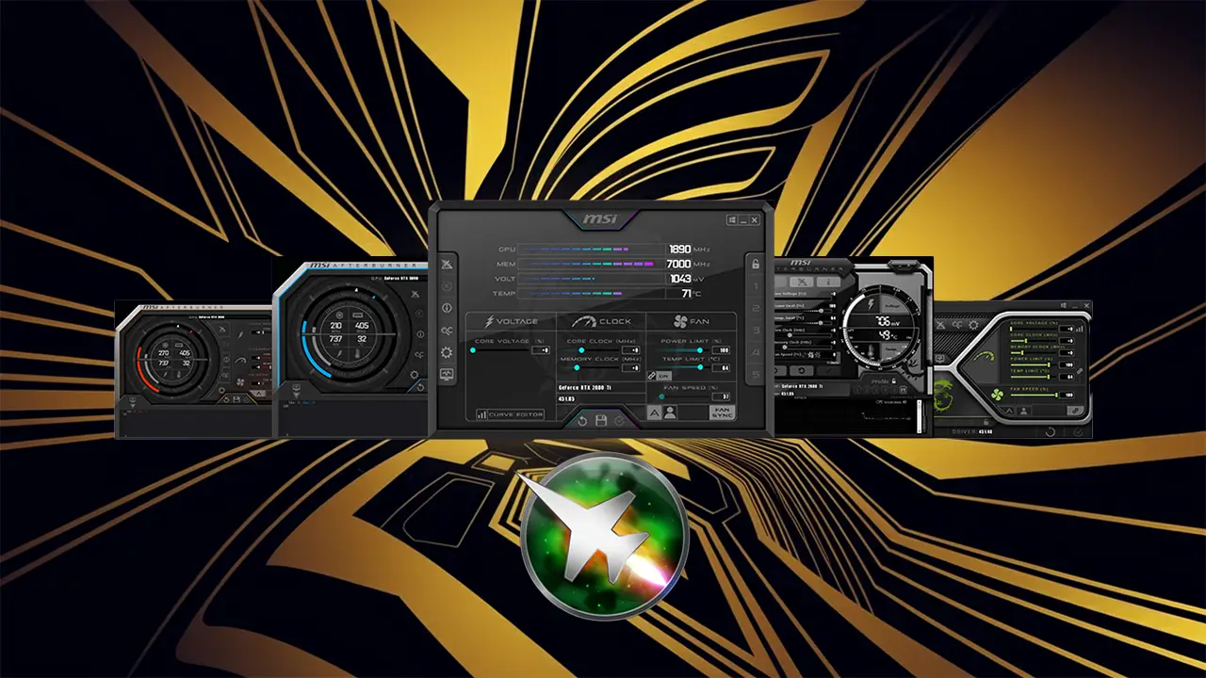Toggle user-defined fan profile icon in center window
The height and width of the screenshot is (678, 1206).
tap(670, 412)
